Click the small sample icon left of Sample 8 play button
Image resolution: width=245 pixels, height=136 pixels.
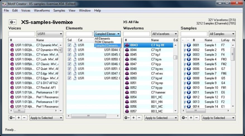184,78
